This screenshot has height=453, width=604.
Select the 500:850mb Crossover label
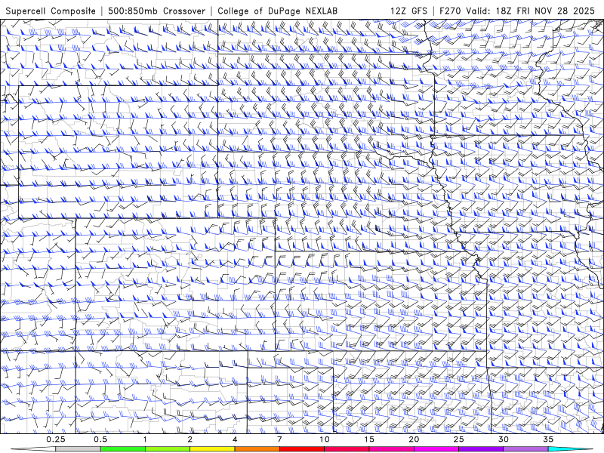(x=157, y=11)
